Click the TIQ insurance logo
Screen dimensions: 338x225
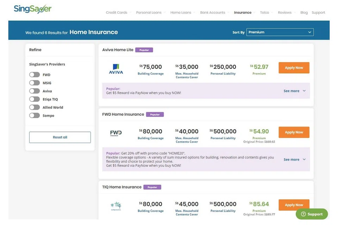pos(116,206)
